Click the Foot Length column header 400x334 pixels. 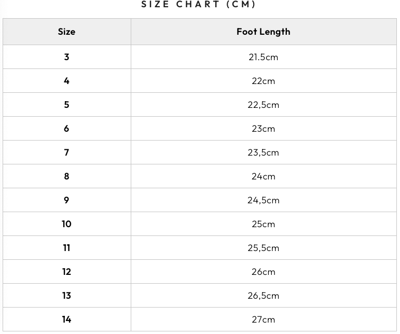pos(264,32)
